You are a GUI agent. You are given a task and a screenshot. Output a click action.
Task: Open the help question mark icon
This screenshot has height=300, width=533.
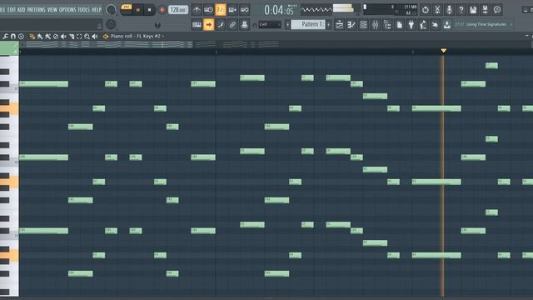coord(461,10)
